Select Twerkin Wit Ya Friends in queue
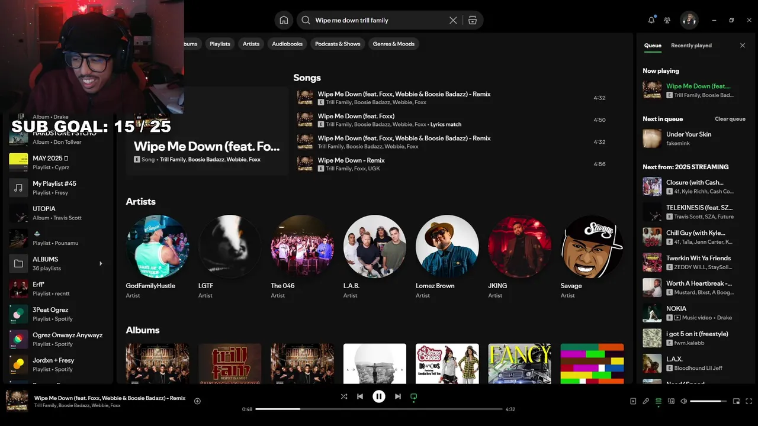This screenshot has height=426, width=758. pos(695,262)
